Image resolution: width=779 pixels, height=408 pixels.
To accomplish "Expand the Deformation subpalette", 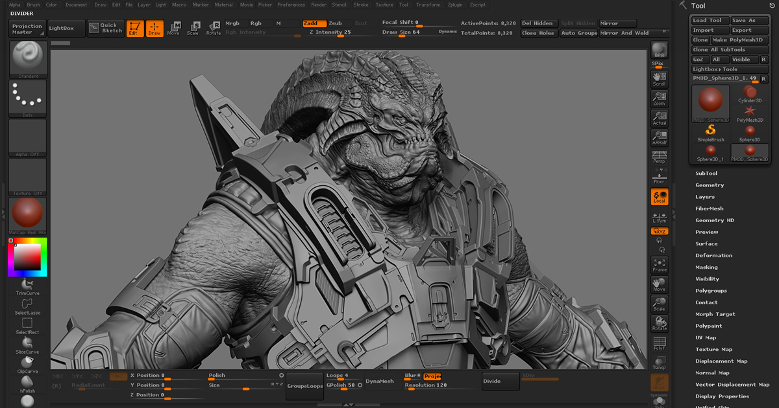I will [713, 256].
